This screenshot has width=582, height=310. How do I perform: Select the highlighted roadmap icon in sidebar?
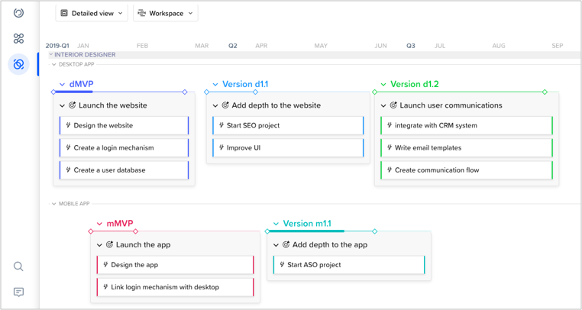tap(18, 64)
